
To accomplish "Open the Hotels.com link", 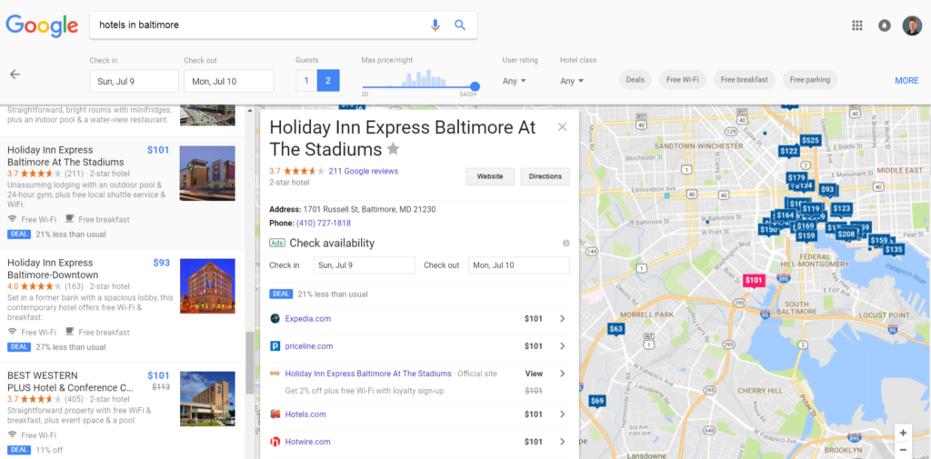I will point(305,414).
